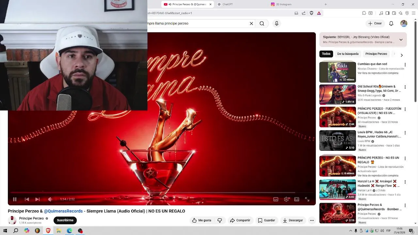Open Windows taskbar search
Image resolution: width=418 pixels, height=235 pixels.
[x=16, y=231]
